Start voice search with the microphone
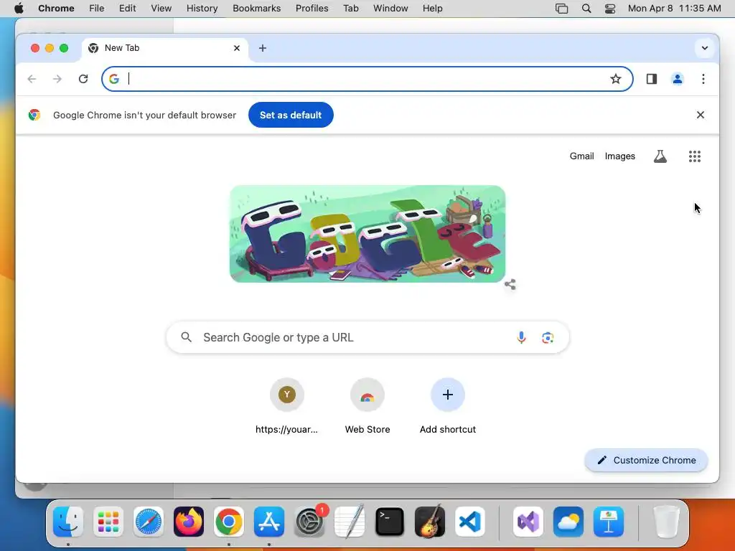This screenshot has width=735, height=551. click(521, 337)
